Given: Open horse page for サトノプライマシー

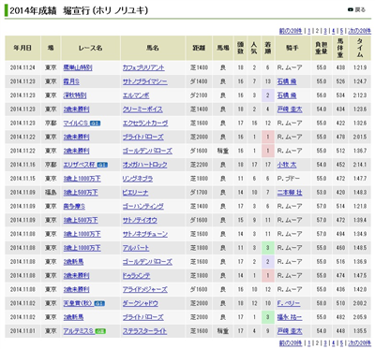Looking at the screenshot, I should click(x=144, y=81).
